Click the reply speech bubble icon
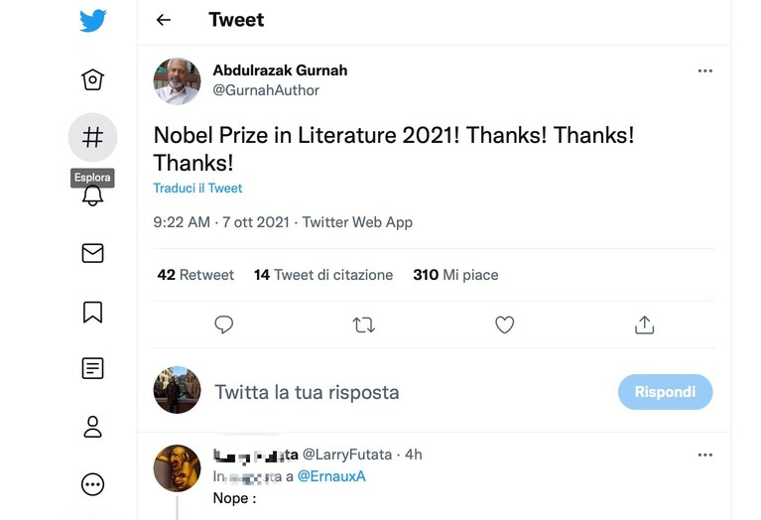The width and height of the screenshot is (761, 520). coord(224,325)
